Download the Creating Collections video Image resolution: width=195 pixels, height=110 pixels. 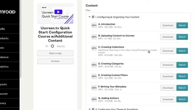coord(168,51)
